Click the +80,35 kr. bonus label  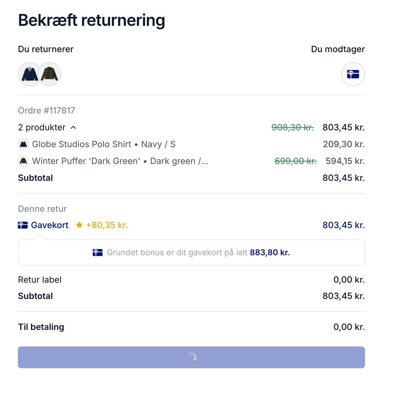(x=107, y=225)
